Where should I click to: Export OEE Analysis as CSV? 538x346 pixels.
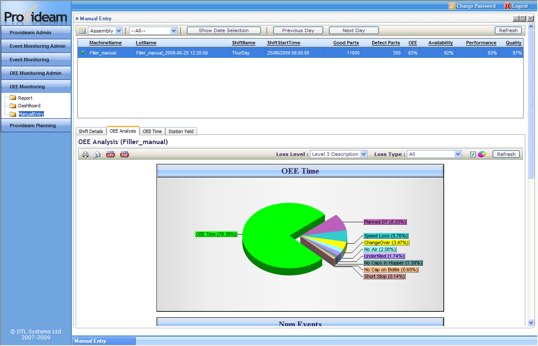pos(110,154)
